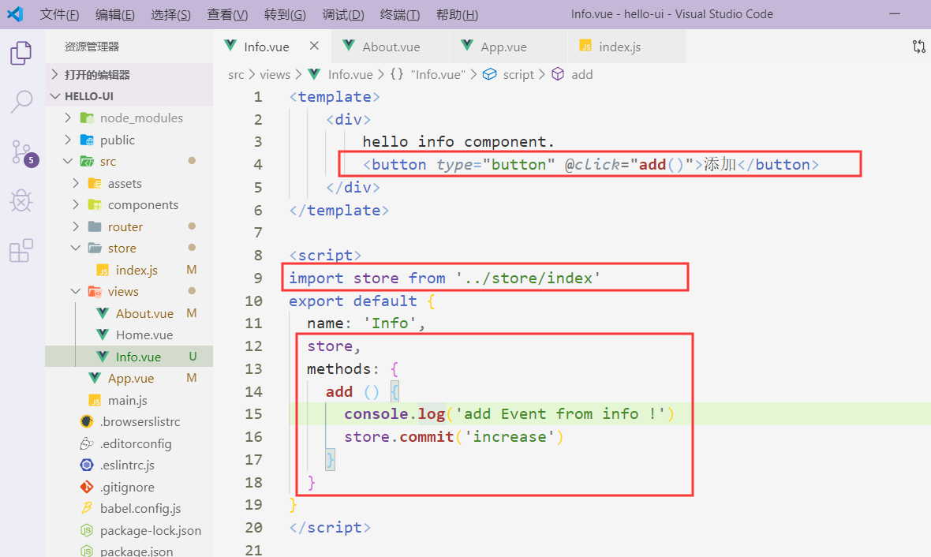This screenshot has width=931, height=557.
Task: Click the git icon beside .gitignore
Action: click(87, 486)
